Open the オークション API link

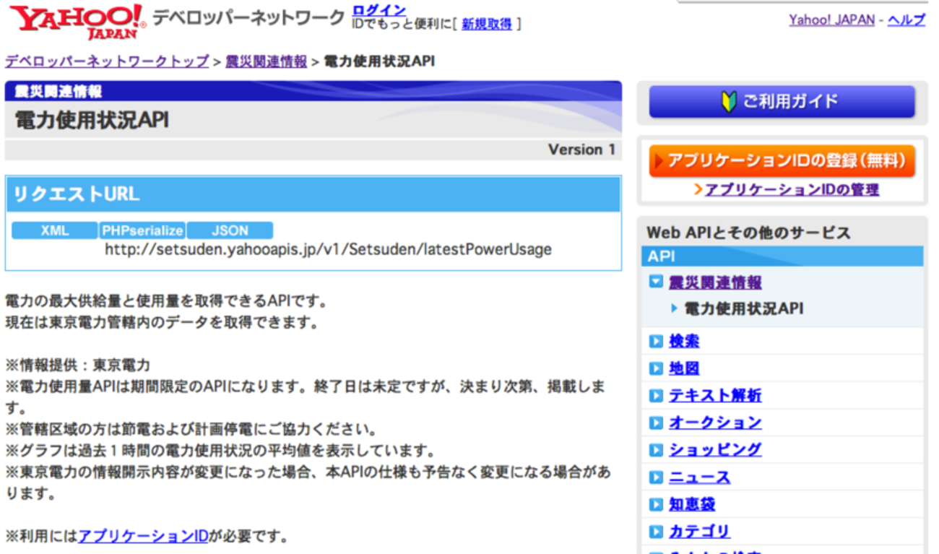pyautogui.click(x=715, y=423)
